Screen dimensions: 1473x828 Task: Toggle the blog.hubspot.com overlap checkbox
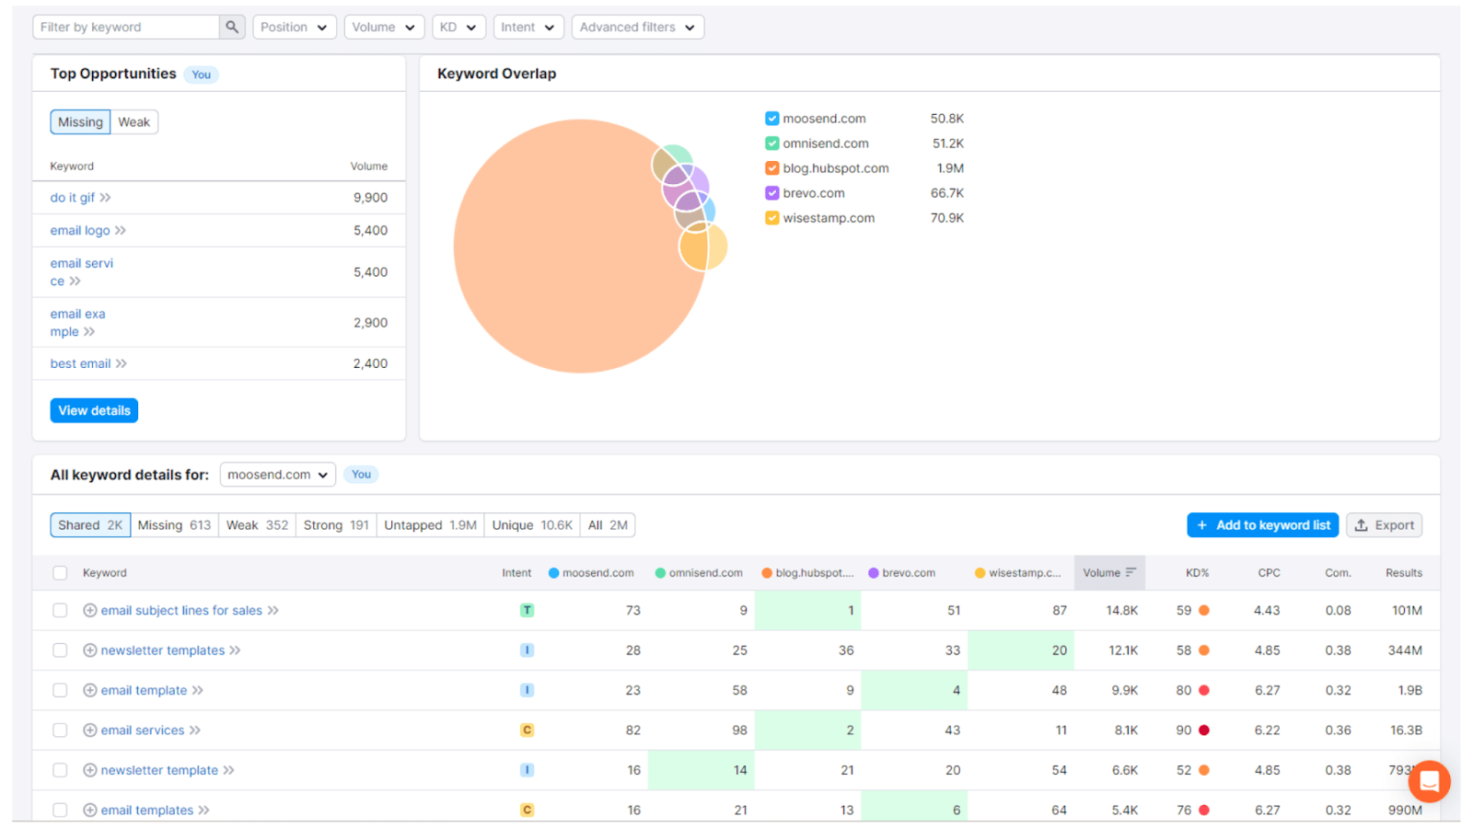pos(772,168)
